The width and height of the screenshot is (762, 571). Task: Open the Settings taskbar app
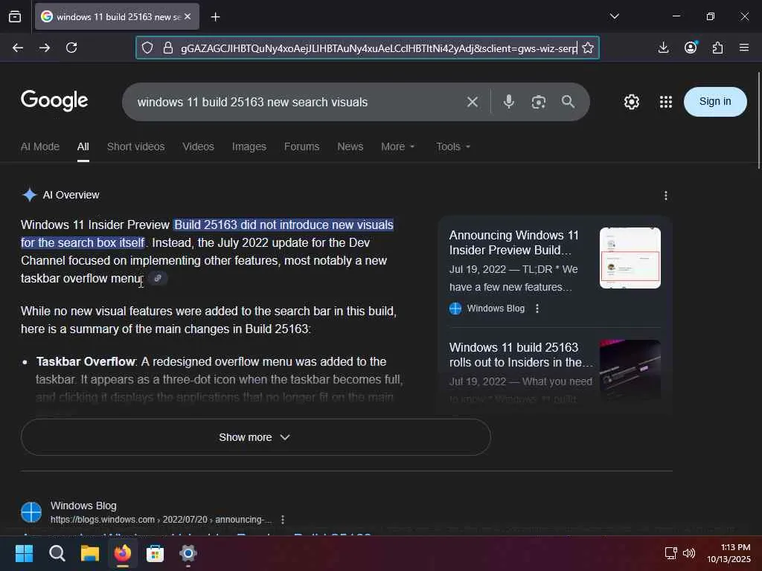click(x=188, y=553)
